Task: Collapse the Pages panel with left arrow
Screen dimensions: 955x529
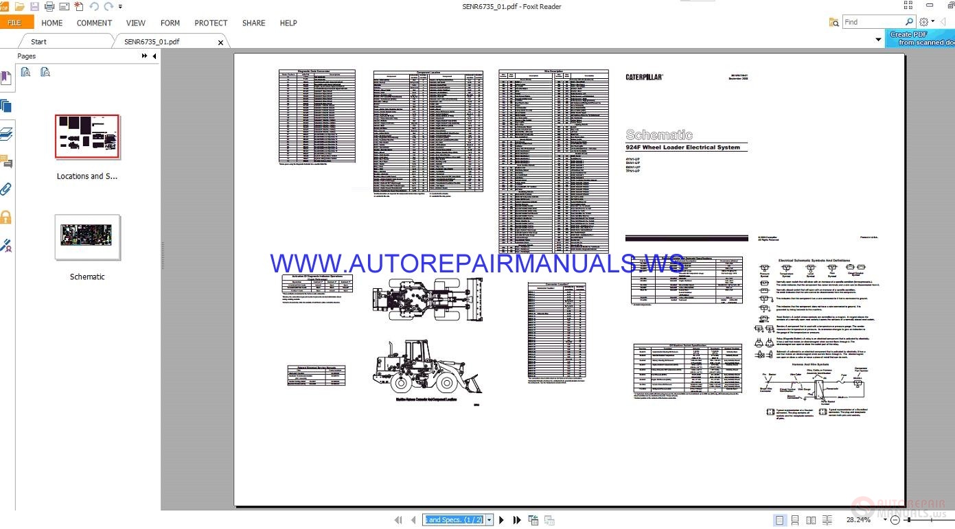Action: [154, 56]
